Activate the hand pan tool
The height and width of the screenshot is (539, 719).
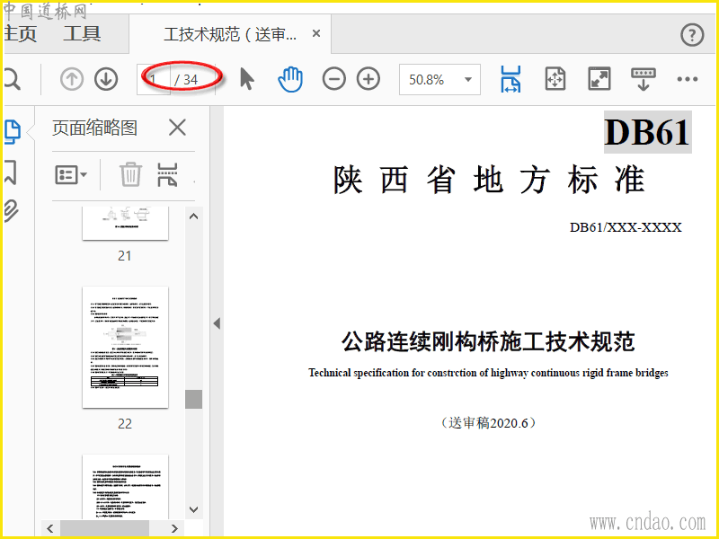(x=290, y=79)
